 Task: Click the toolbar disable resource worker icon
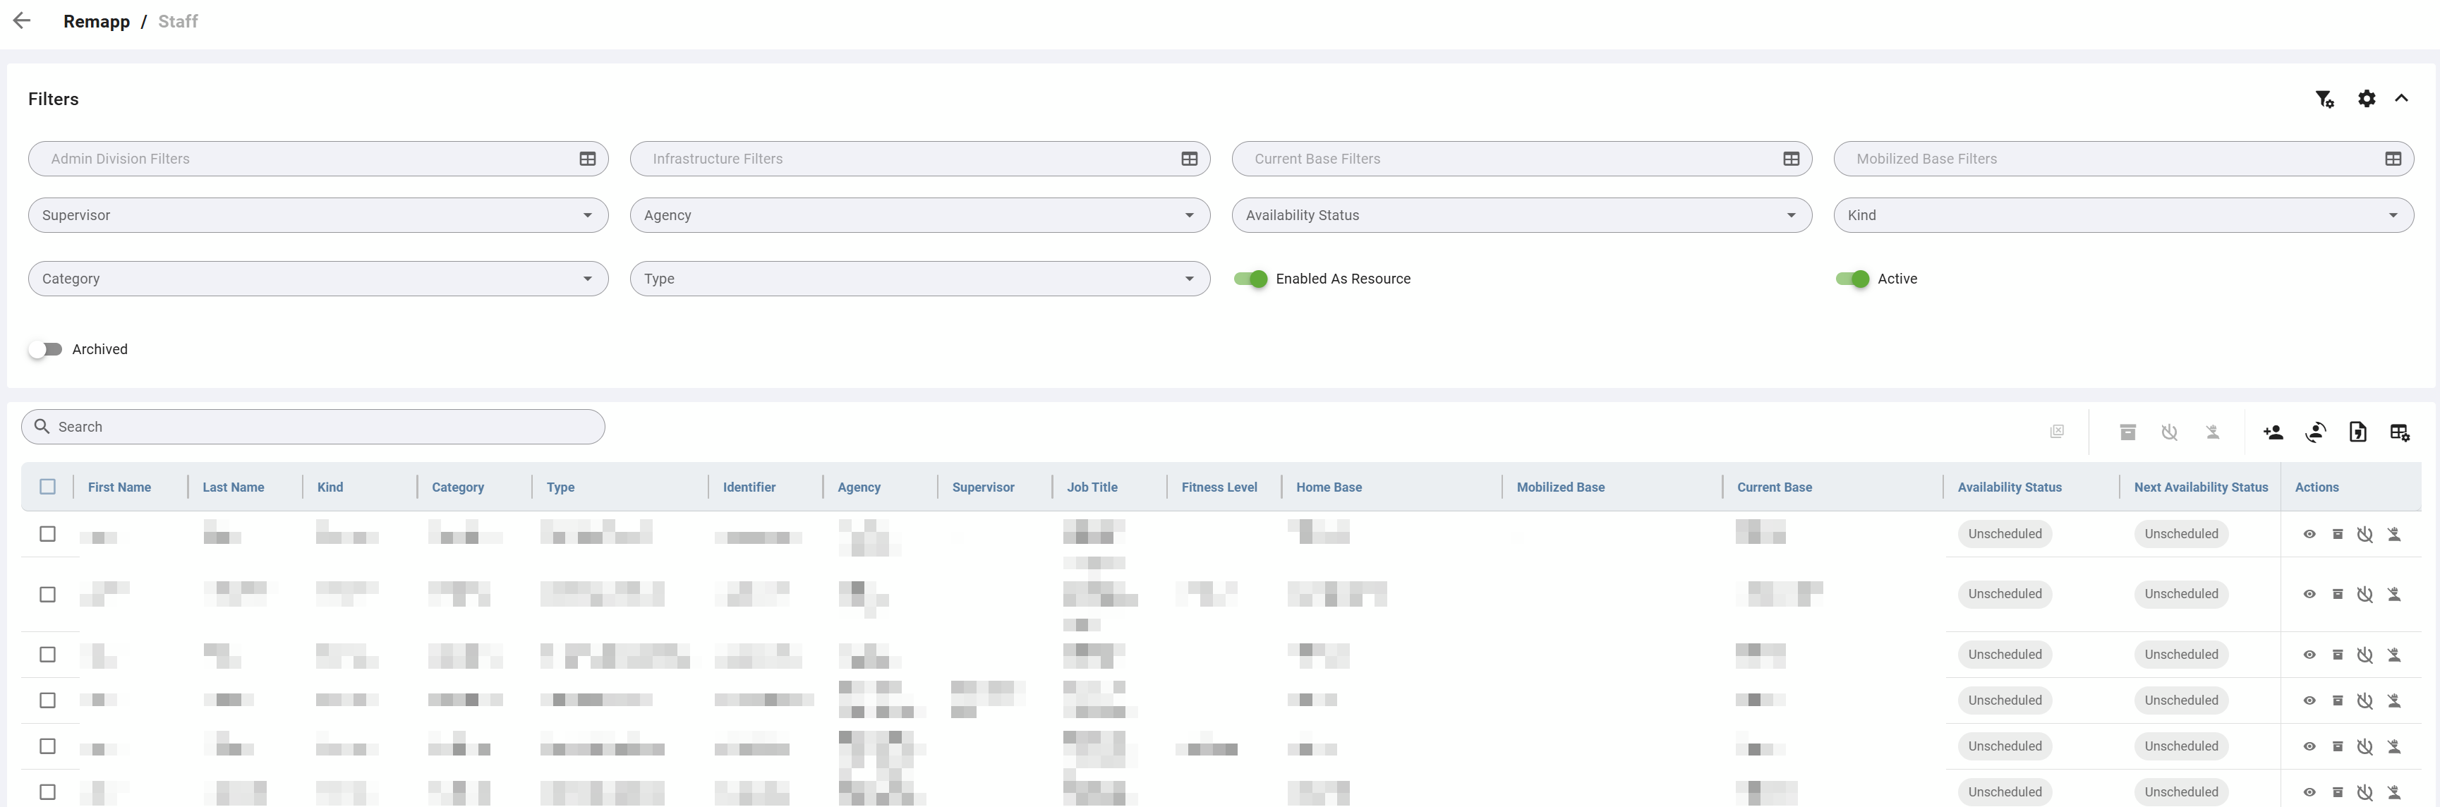(x=2211, y=432)
